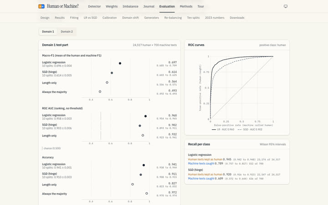Click the Macro-F1 Logistic regression data point

(120, 63)
